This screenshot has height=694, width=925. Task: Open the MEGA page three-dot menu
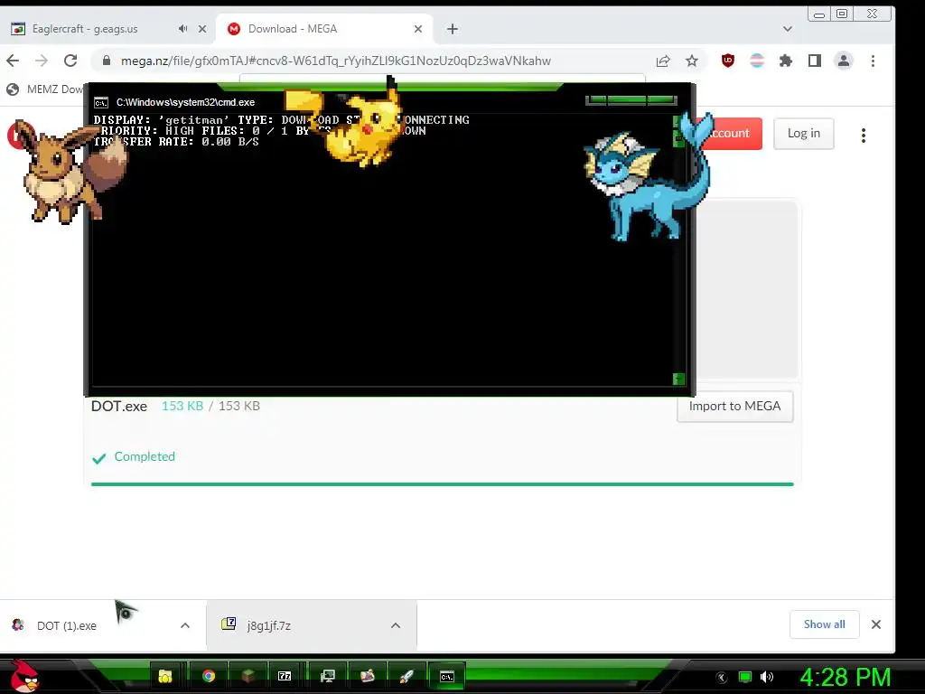pyautogui.click(x=864, y=136)
